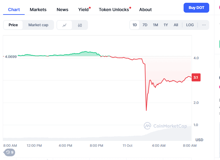Open the Markets tab
Image resolution: width=220 pixels, height=160 pixels.
point(38,10)
